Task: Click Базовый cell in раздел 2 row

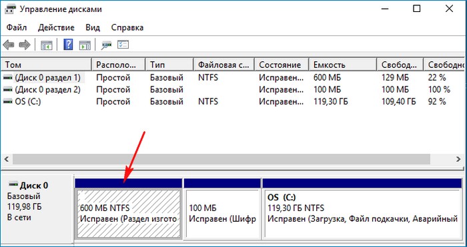Action: click(167, 89)
